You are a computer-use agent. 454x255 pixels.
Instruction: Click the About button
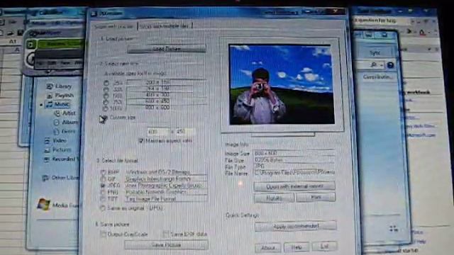(x=268, y=248)
